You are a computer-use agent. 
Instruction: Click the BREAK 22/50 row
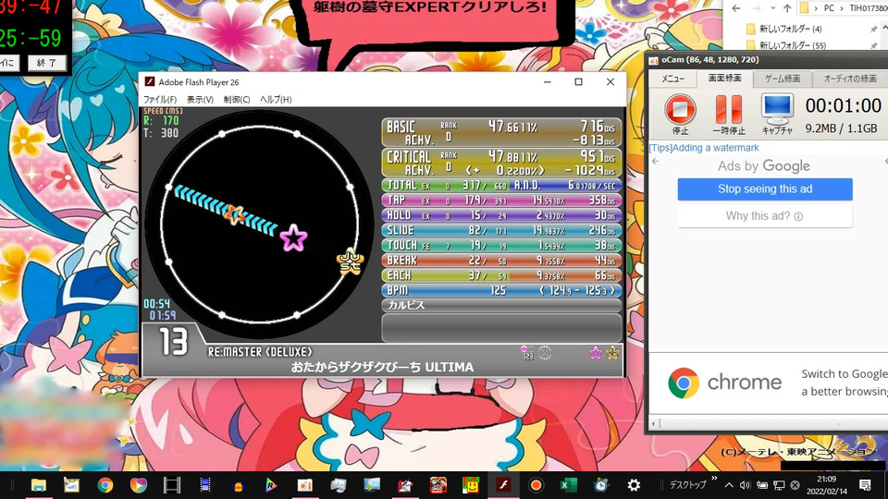point(501,261)
